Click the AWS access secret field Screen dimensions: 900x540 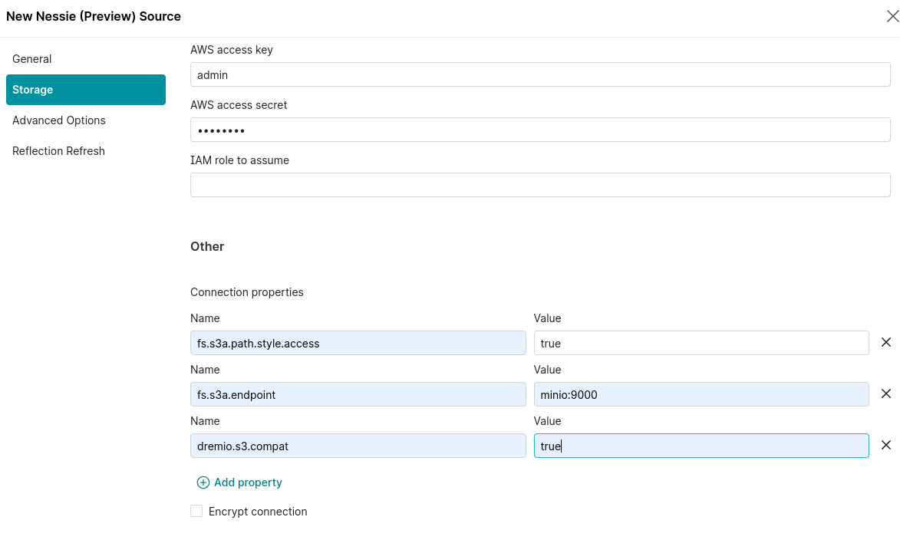pyautogui.click(x=540, y=130)
